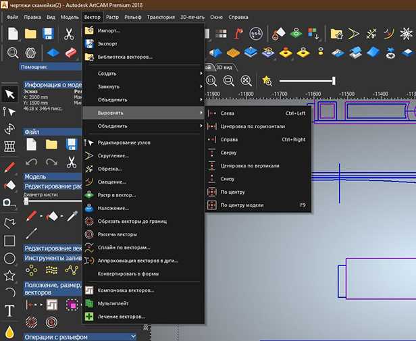This screenshot has width=416, height=341.
Task: Choose Слева alignment option
Action: (x=258, y=113)
